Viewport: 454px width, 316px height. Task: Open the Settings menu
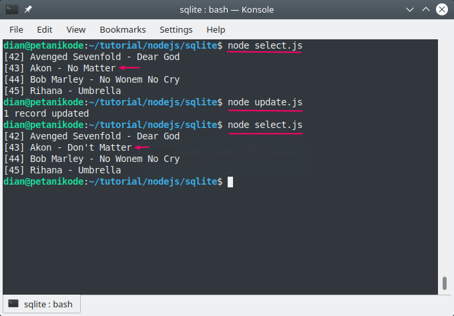pos(176,29)
